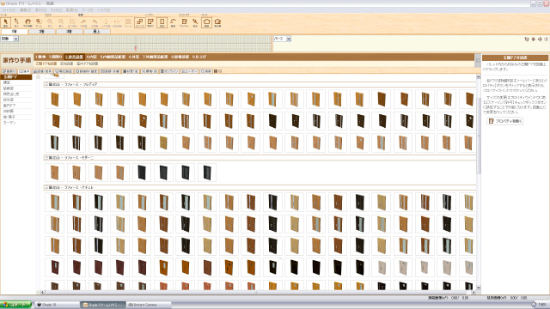Click the collapse box left of the door list
Screen dimensions: 550x309
pos(38,76)
